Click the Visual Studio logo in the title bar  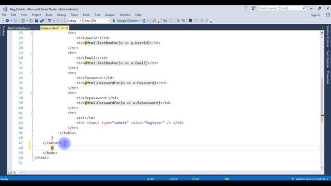pyautogui.click(x=5, y=9)
